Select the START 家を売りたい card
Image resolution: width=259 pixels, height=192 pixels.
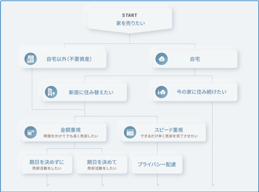[x=129, y=19]
